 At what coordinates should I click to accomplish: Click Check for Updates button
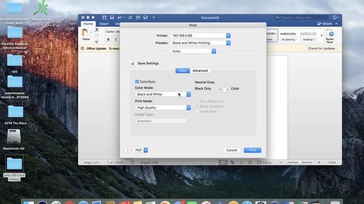point(321,48)
